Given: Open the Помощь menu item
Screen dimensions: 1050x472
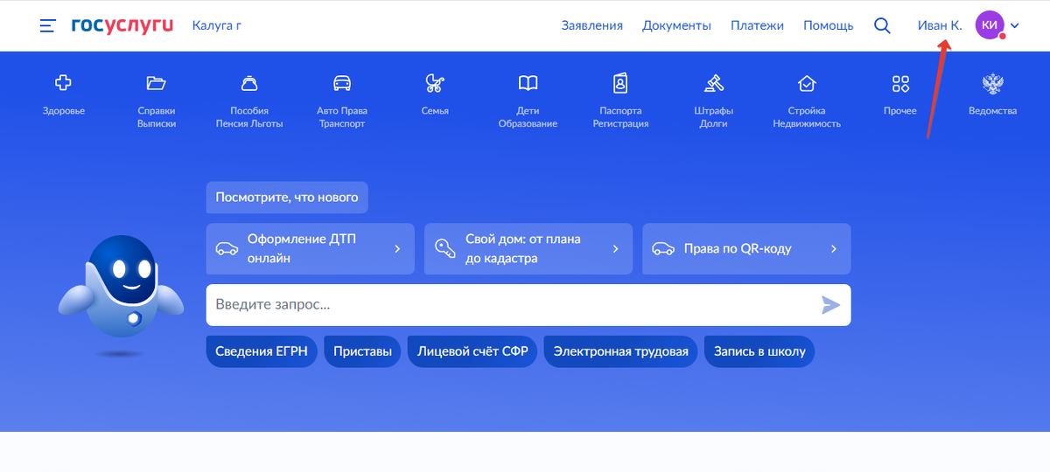Looking at the screenshot, I should tap(829, 25).
